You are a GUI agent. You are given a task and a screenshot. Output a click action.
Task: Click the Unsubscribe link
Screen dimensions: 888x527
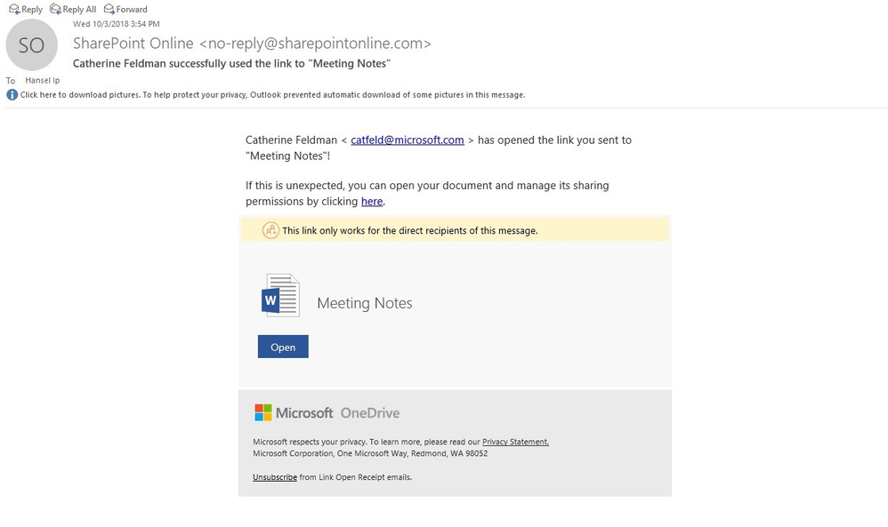[275, 477]
